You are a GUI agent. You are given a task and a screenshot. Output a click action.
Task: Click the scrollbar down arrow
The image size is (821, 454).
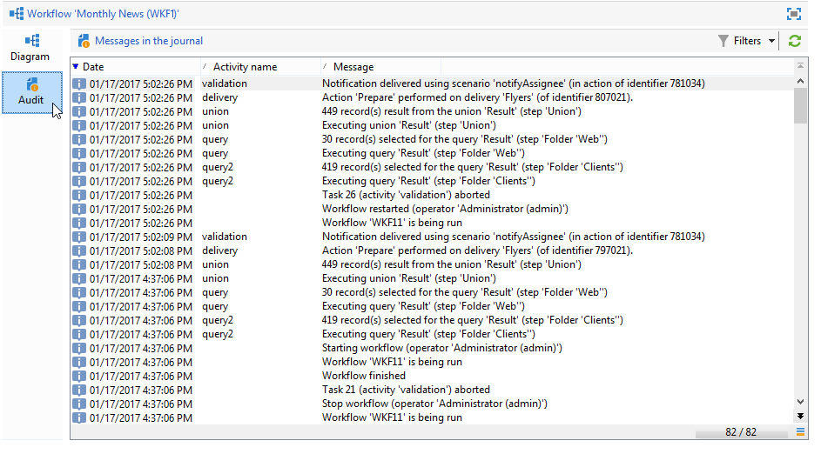coord(800,402)
